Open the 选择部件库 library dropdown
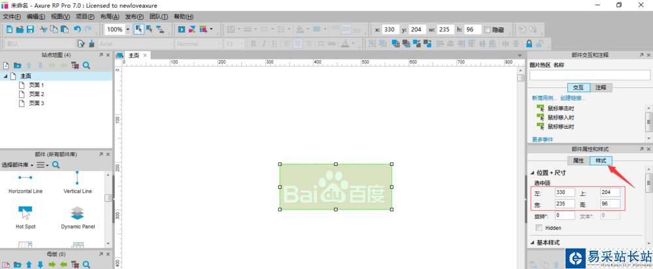 [18, 165]
